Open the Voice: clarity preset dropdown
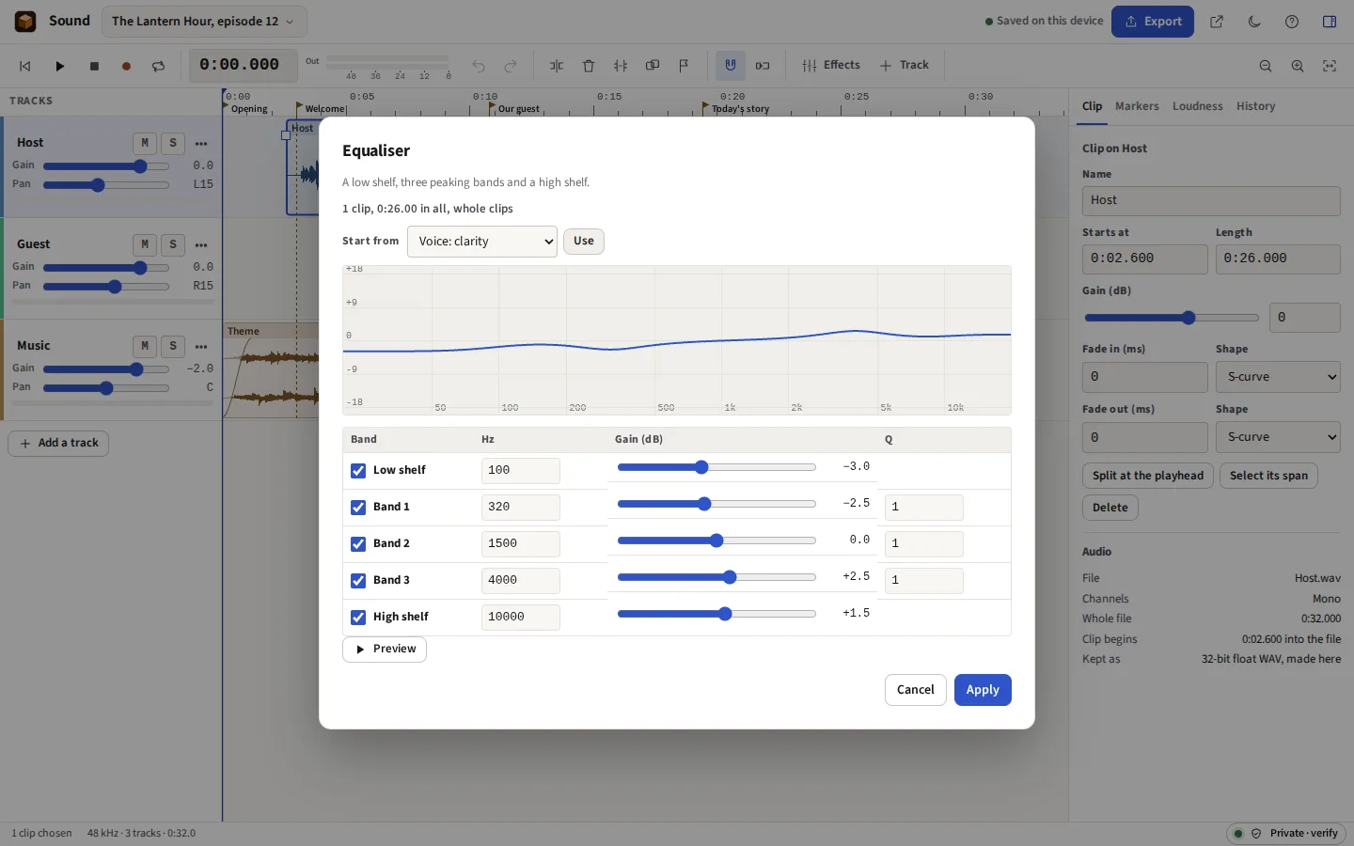Screen dimensions: 1354x846 point(482,242)
